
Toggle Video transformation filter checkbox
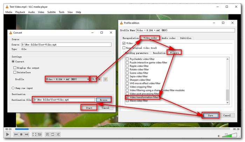click(127, 97)
